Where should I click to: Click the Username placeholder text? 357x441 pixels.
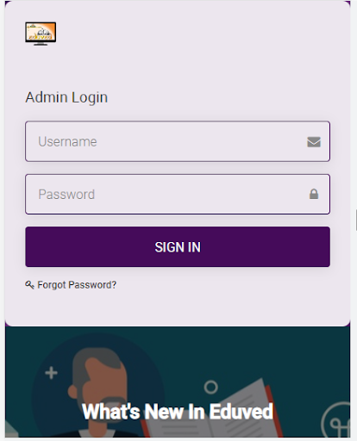point(67,142)
